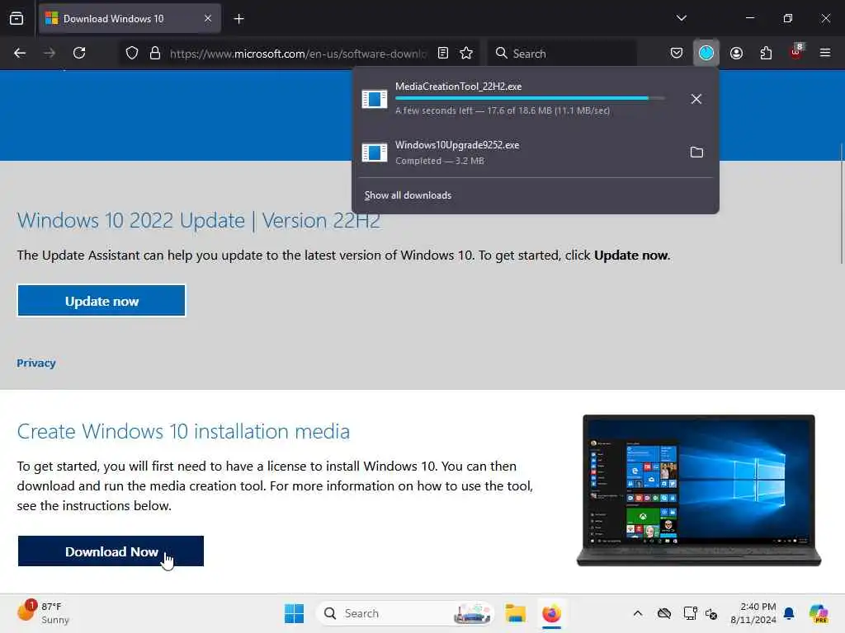The height and width of the screenshot is (633, 845).
Task: Open the Windows10Upgrade9252.exe download entry
Action: (x=517, y=152)
